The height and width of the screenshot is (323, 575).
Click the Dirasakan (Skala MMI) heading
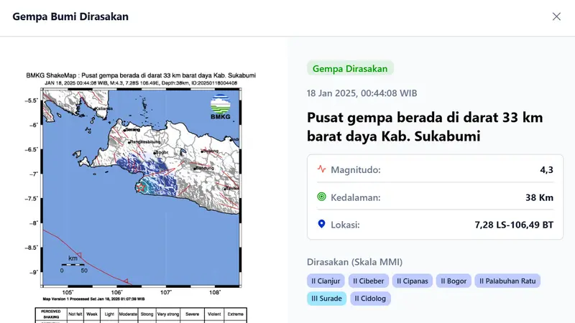pos(354,262)
